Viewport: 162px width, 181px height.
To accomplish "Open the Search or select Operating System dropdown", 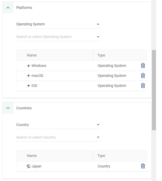I will click(x=59, y=37).
